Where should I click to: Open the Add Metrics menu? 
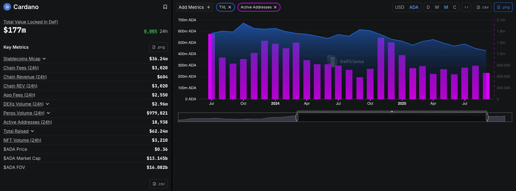(x=194, y=7)
